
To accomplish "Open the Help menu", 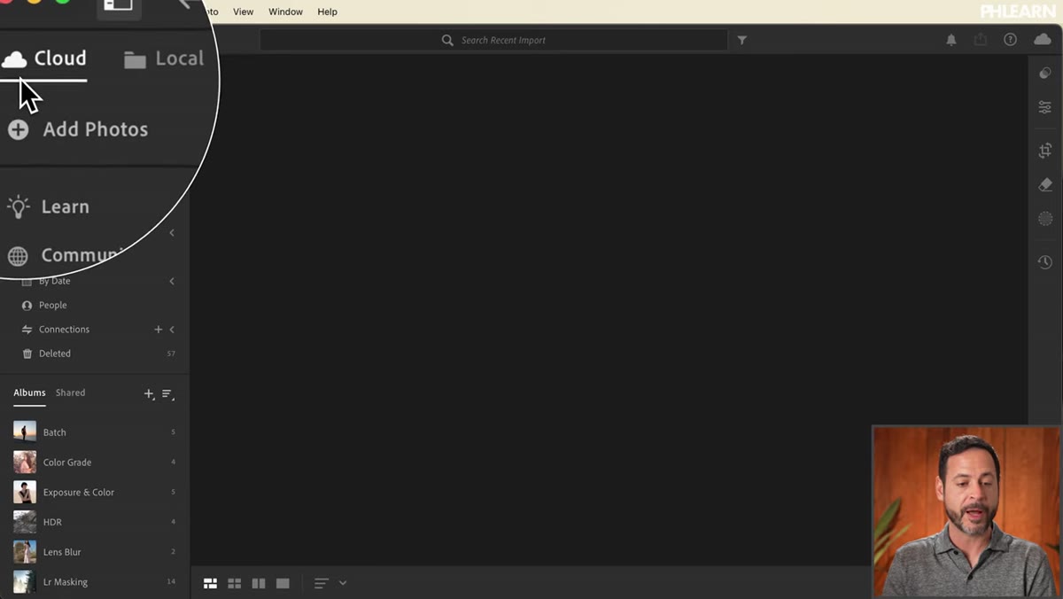I will [327, 12].
